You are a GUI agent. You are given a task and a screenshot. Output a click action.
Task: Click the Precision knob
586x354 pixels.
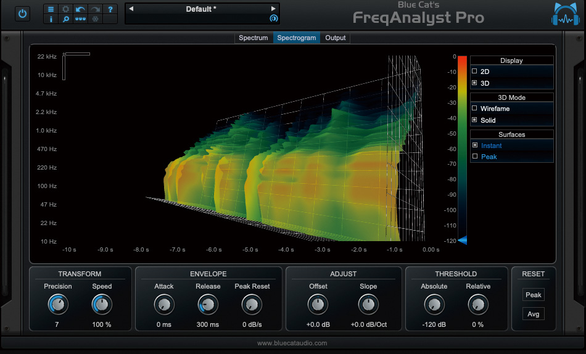tap(58, 304)
